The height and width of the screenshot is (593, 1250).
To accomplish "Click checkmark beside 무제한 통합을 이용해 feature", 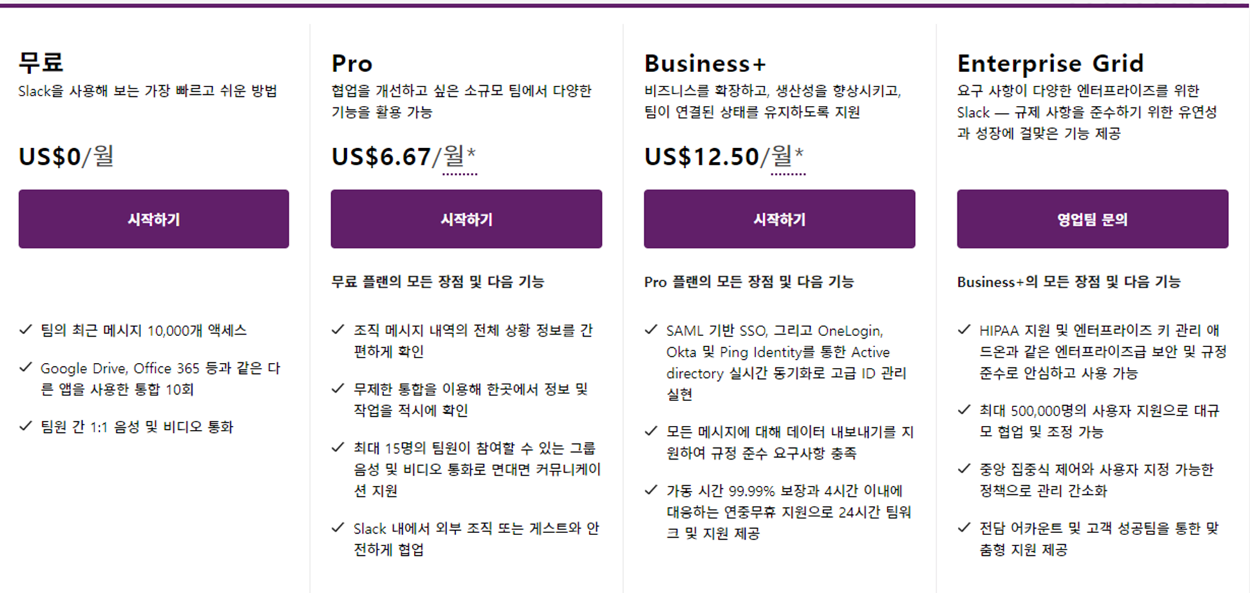I will pyautogui.click(x=338, y=388).
